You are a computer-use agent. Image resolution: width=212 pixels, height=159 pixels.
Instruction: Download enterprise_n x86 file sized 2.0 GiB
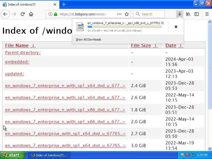pos(65,122)
